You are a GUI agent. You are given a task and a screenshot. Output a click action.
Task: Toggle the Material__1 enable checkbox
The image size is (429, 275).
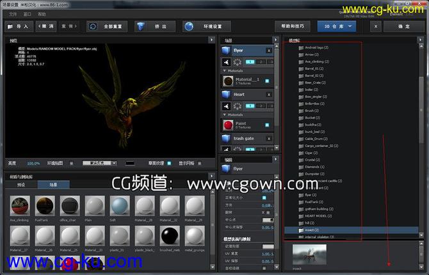point(267,81)
